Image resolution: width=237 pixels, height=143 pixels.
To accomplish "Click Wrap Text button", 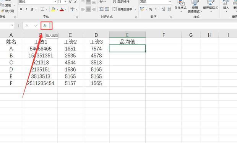I will [x=121, y=2].
